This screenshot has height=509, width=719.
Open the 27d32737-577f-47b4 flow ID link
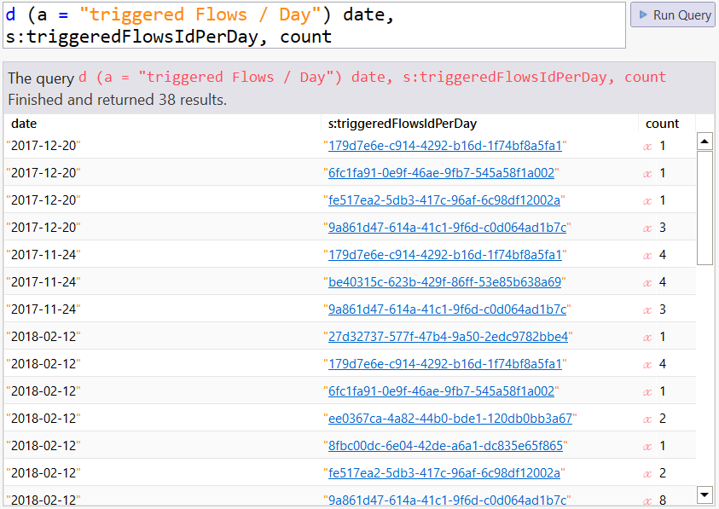448,337
